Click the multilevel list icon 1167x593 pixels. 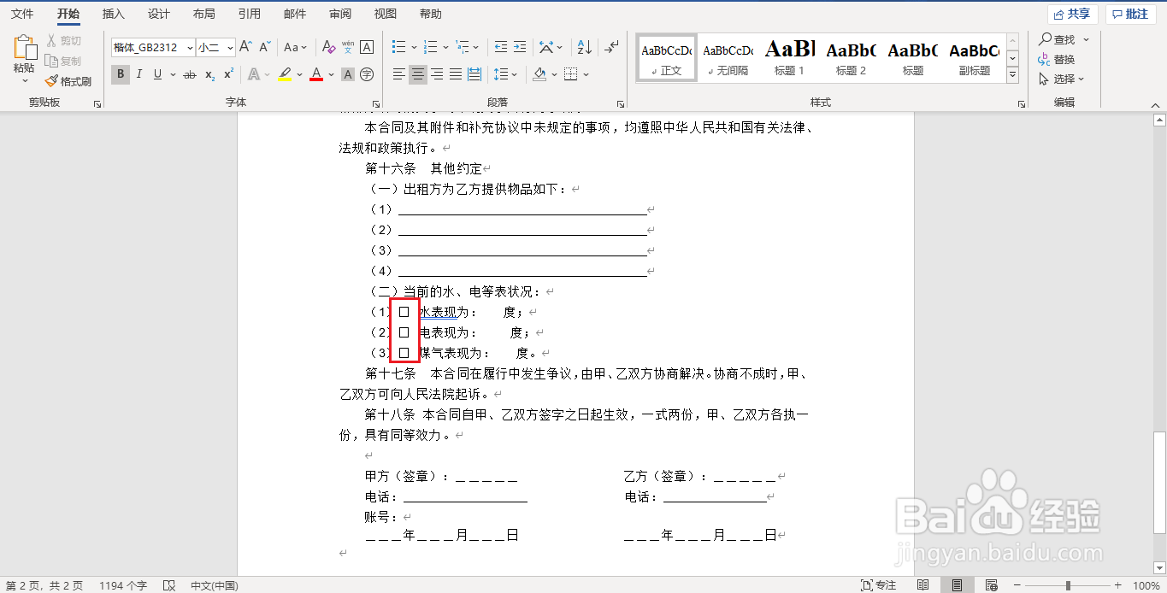[463, 47]
